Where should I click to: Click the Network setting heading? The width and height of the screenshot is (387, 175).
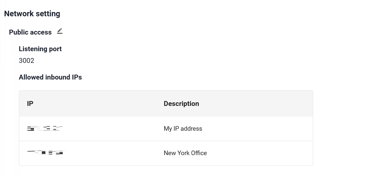tap(32, 14)
